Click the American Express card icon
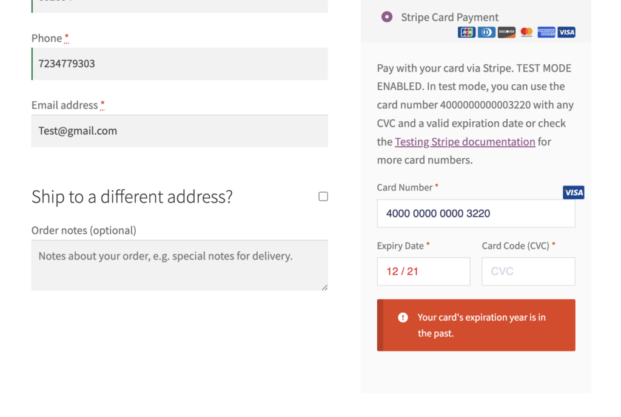This screenshot has height=417, width=621. (x=546, y=32)
